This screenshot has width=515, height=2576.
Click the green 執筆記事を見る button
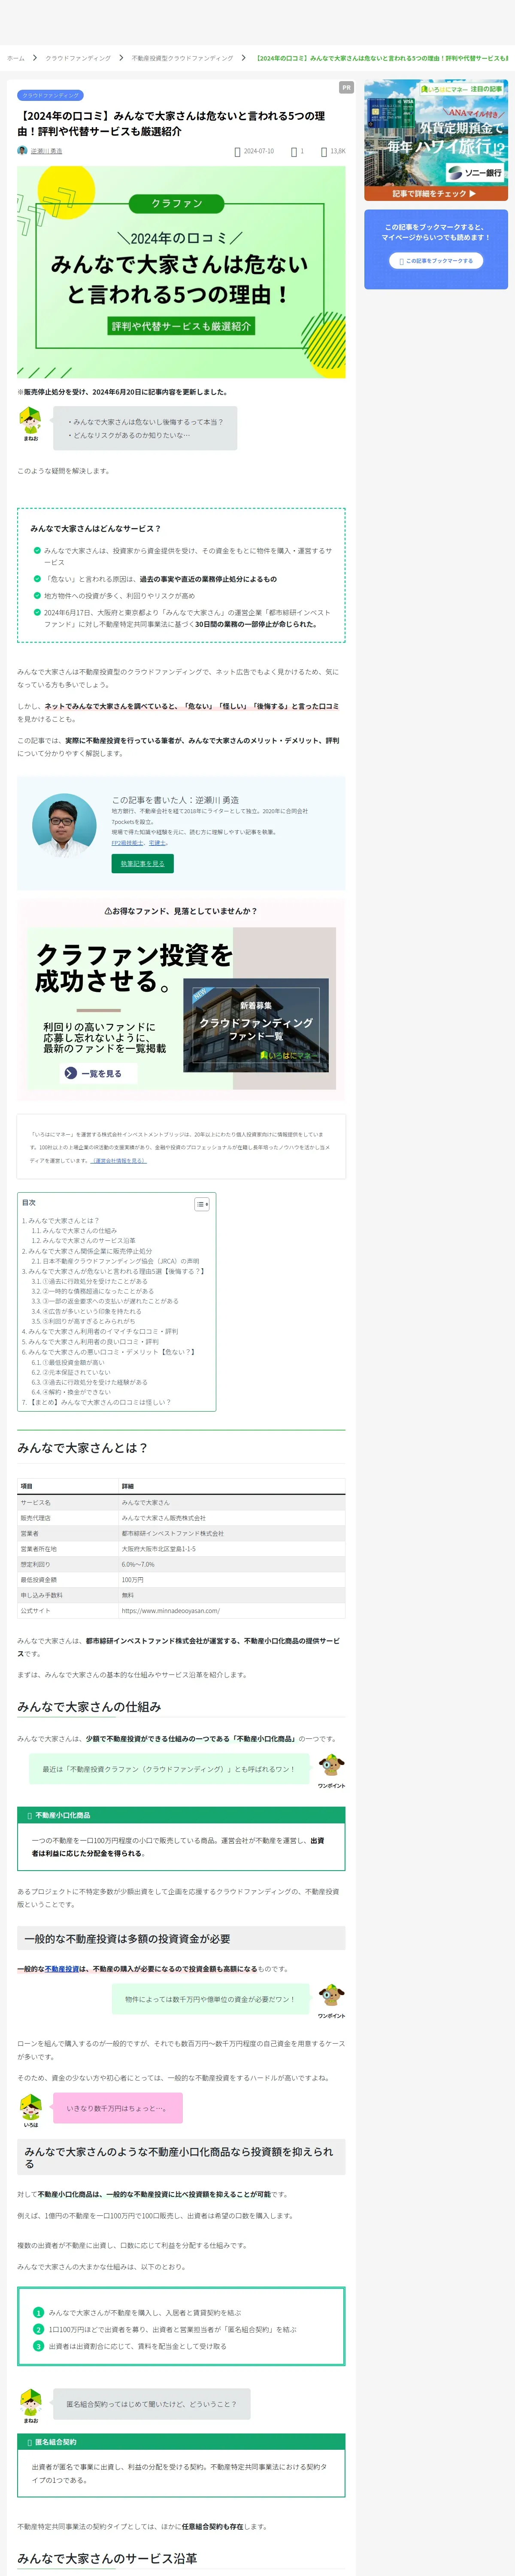(x=143, y=863)
